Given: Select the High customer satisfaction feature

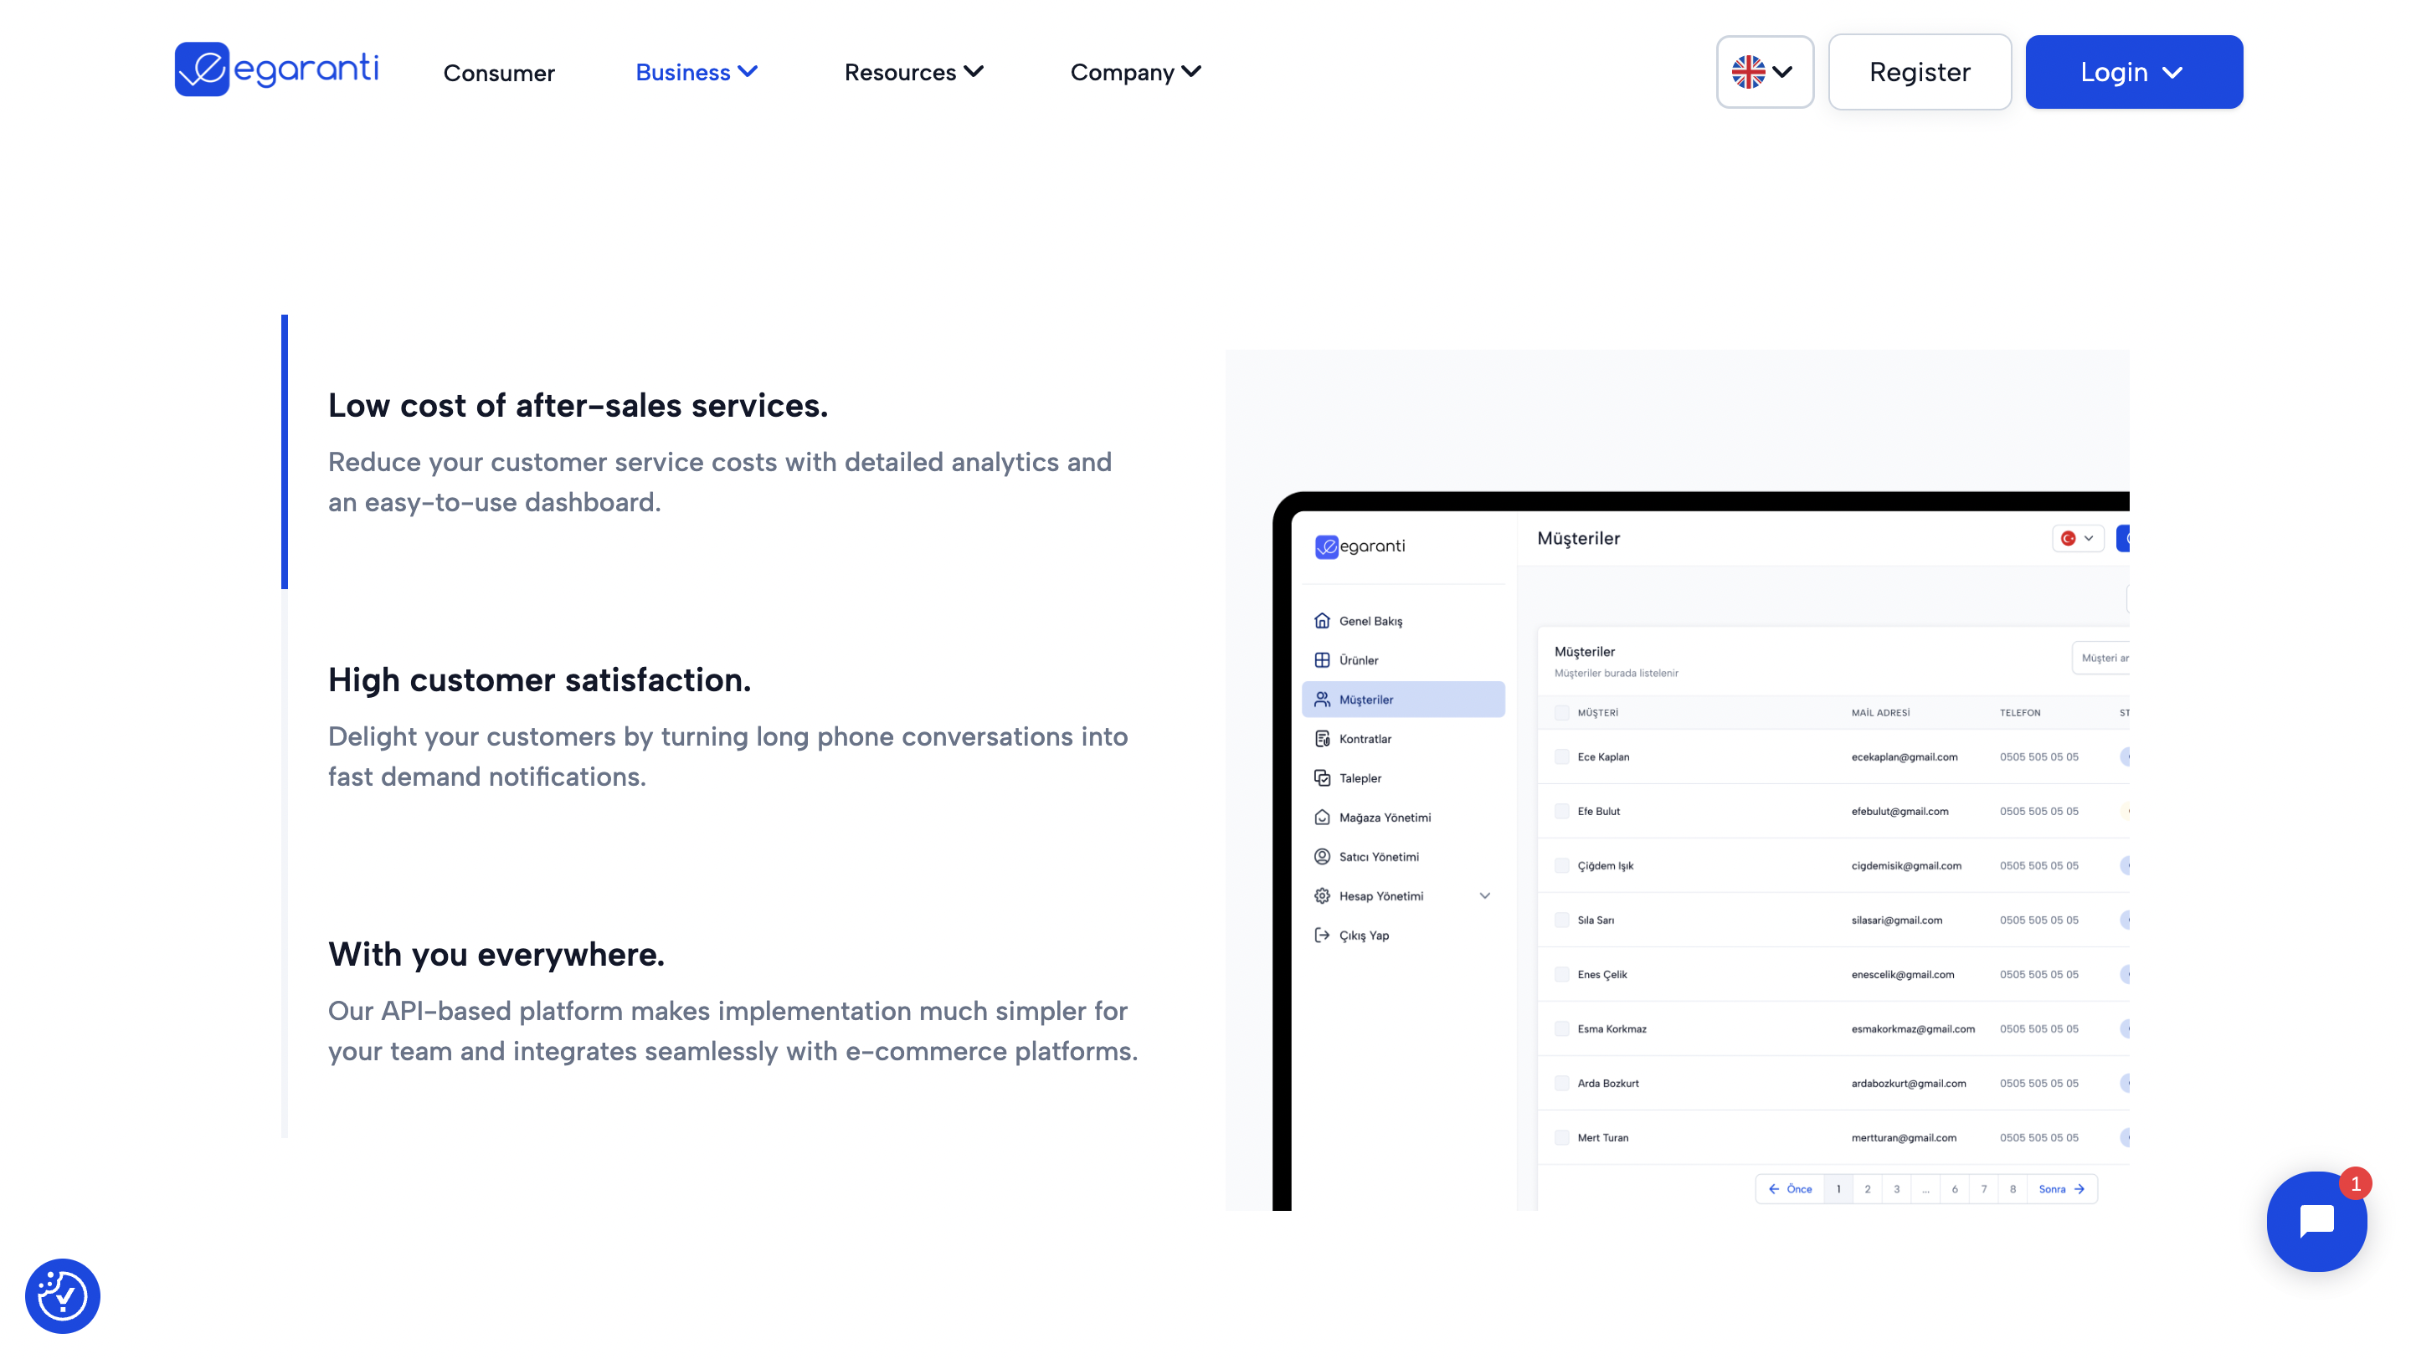Looking at the screenshot, I should [539, 680].
